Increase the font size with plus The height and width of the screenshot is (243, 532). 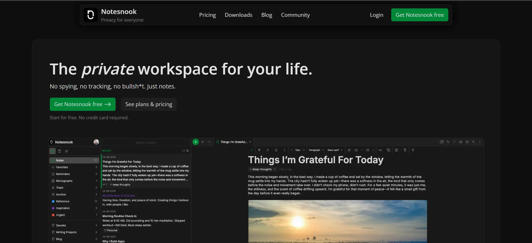tap(304, 150)
